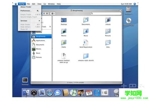
Task: Open the Desktop folder icon in file area
Action: pos(64,20)
